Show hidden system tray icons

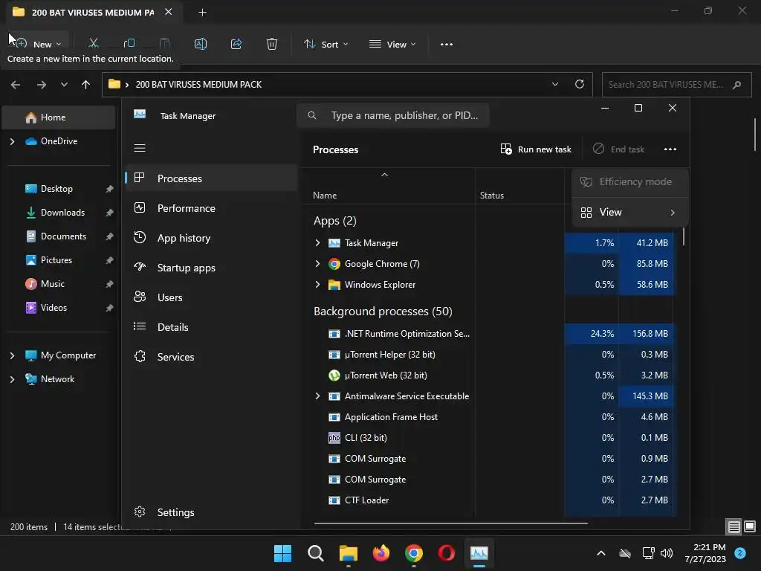pos(600,553)
